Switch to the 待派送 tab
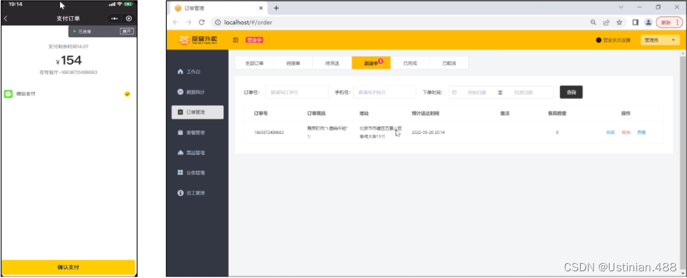This screenshot has width=687, height=278. pyautogui.click(x=332, y=63)
